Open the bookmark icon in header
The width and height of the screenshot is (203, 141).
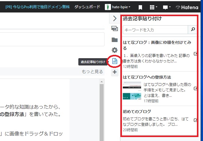(140, 7)
